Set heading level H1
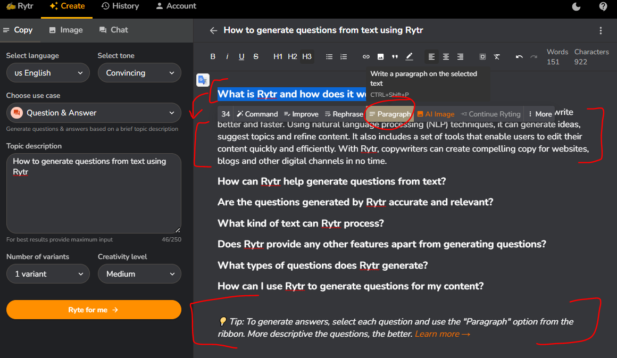Screen dimensions: 617x358 278,56
